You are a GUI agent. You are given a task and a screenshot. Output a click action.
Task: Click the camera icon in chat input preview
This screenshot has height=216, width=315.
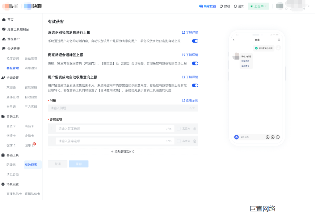pyautogui.click(x=236, y=137)
